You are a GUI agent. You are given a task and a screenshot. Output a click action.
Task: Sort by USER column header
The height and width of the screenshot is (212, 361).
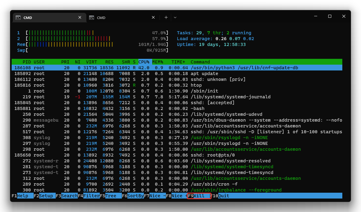(x=39, y=62)
